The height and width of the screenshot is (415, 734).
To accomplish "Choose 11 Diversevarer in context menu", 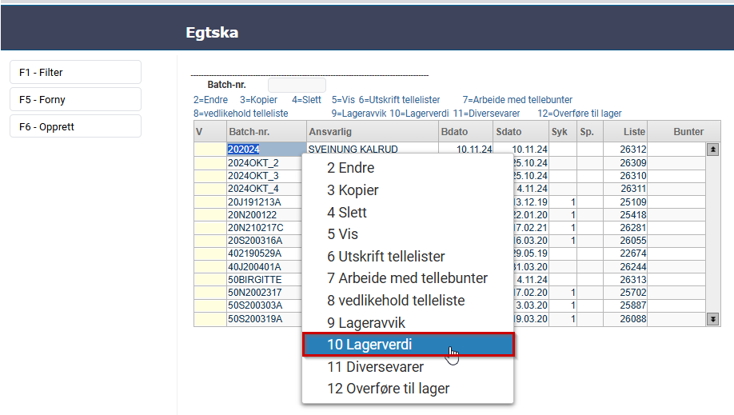I will 408,367.
